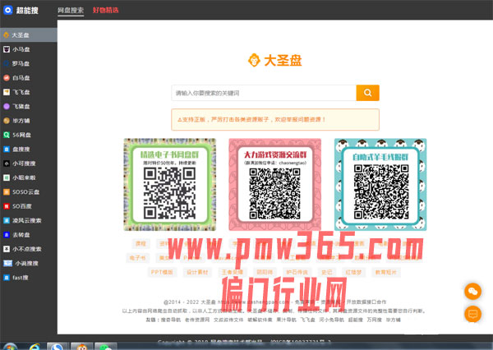Viewport: 493px width, 350px height.
Task: Open Internet Explorer from the taskbar
Action: (x=35, y=347)
